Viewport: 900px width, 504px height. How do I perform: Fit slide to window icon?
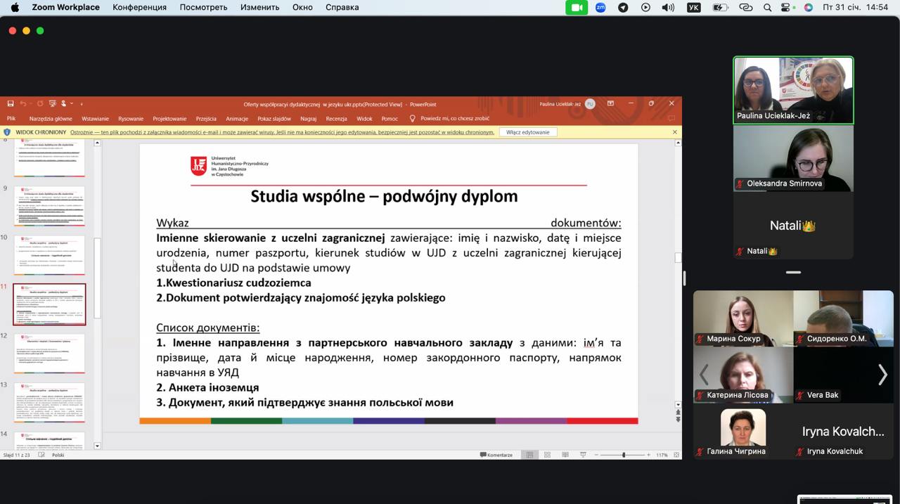pyautogui.click(x=676, y=455)
